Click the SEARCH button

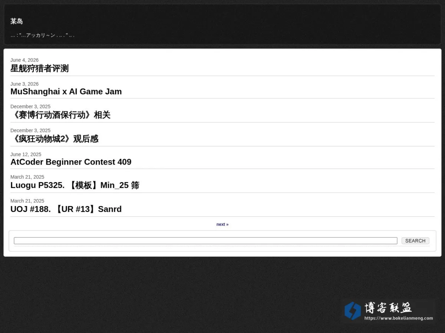point(415,240)
